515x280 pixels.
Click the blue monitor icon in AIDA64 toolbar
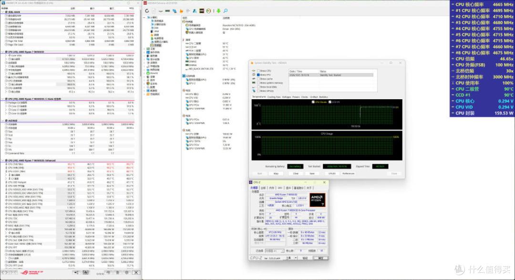175,11
